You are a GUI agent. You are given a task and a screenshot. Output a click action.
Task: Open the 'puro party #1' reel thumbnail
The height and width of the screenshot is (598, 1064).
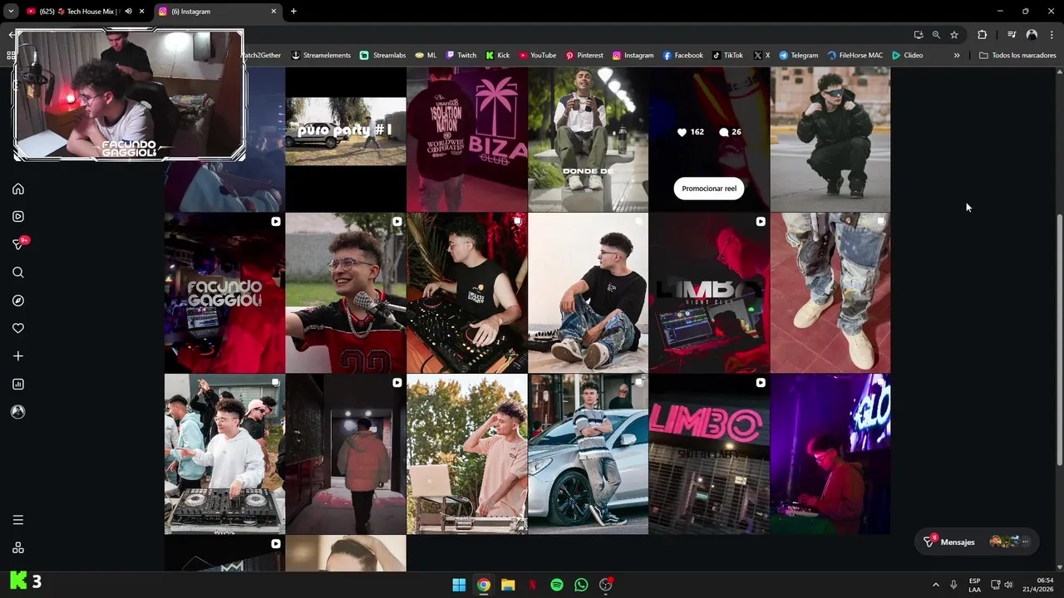[x=346, y=140]
